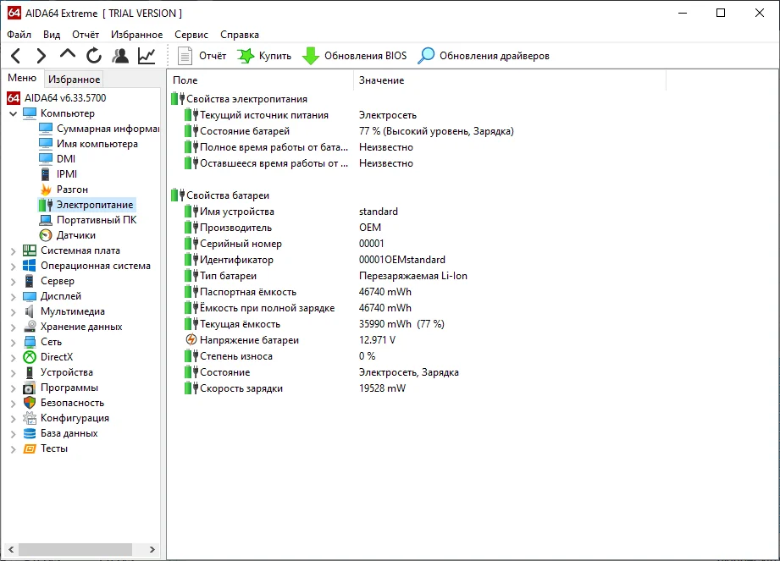Click the Отчёт report page icon

click(185, 56)
